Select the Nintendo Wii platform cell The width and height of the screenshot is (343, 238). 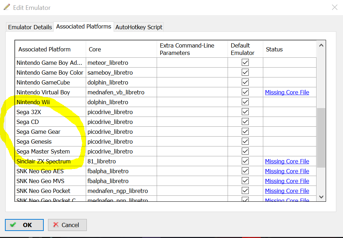point(50,102)
